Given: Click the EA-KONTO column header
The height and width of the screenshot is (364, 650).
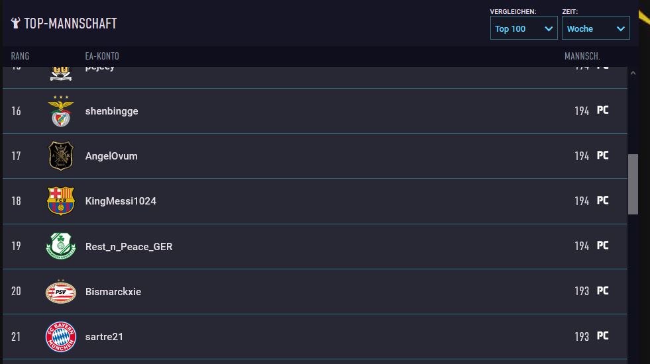Looking at the screenshot, I should tap(102, 56).
